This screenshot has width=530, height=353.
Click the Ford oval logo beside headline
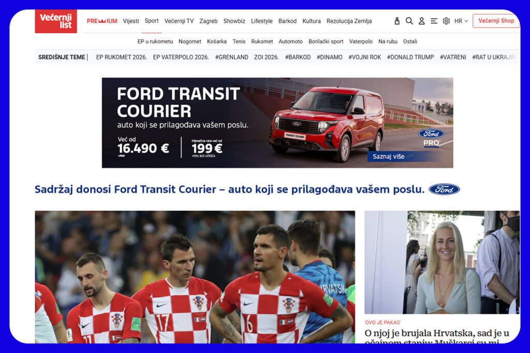pos(444,189)
